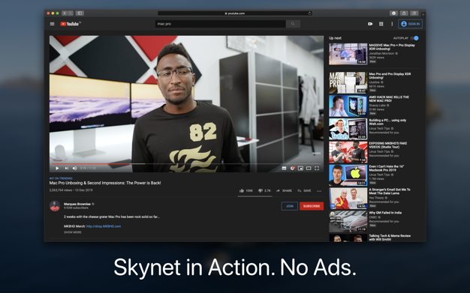This screenshot has width=470, height=293.
Task: Click the SIGN IN button
Action: point(411,24)
